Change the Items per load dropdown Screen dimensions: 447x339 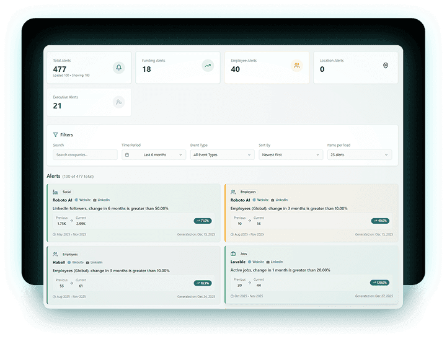[x=359, y=155]
